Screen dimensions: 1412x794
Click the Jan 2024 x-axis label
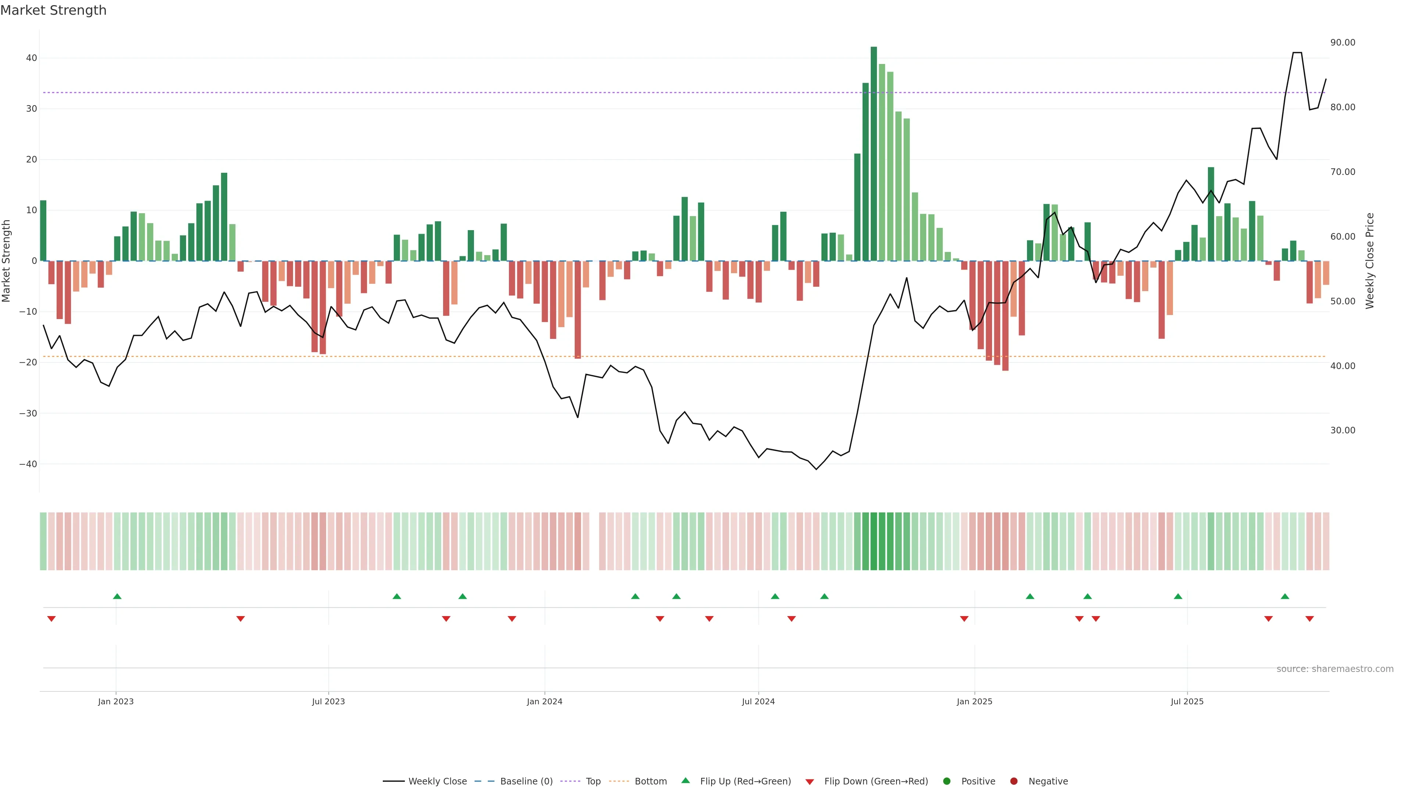[544, 701]
